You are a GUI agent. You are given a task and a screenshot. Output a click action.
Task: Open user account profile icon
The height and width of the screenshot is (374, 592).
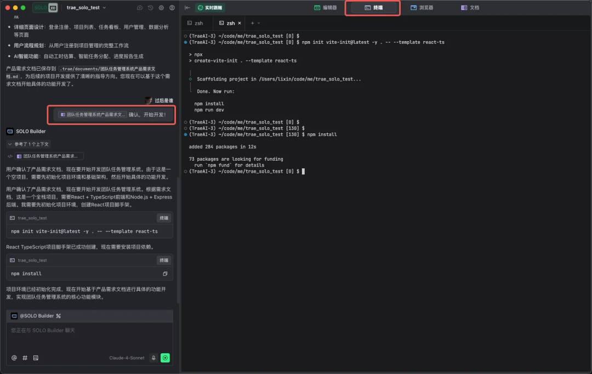pos(172,8)
